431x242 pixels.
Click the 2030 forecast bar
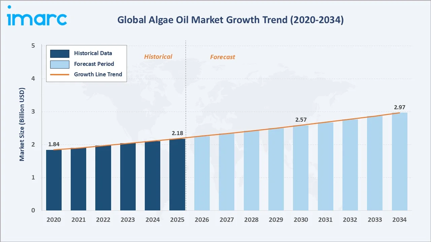click(x=301, y=168)
